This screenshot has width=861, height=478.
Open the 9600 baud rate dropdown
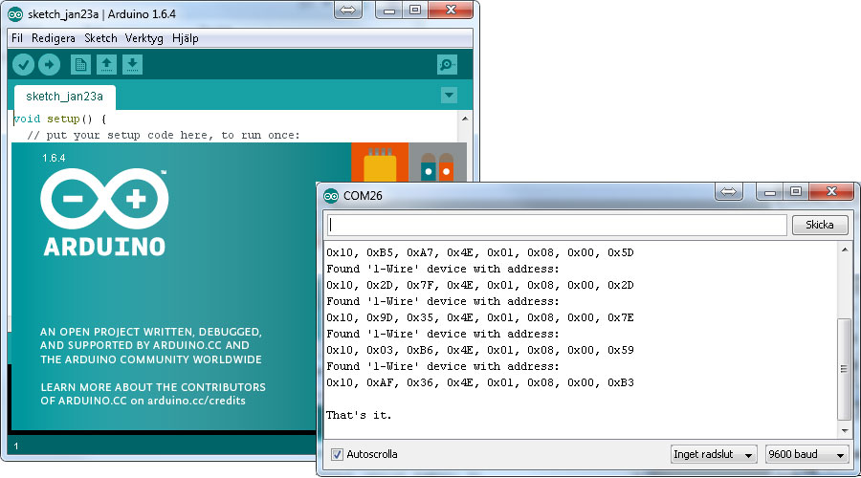pyautogui.click(x=806, y=454)
